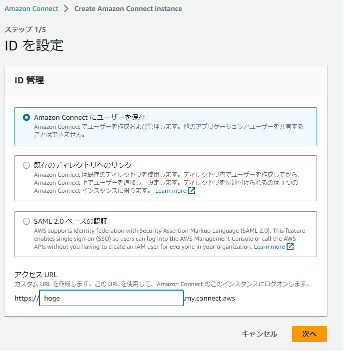Click the Create Amazon Connect instance breadcrumb text
Image resolution: width=344 pixels, height=351 pixels.
coord(128,8)
